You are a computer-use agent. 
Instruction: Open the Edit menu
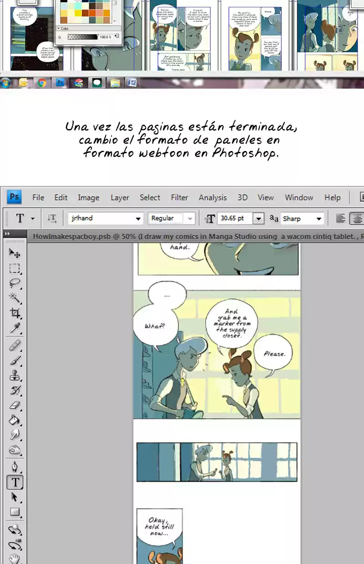[61, 197]
